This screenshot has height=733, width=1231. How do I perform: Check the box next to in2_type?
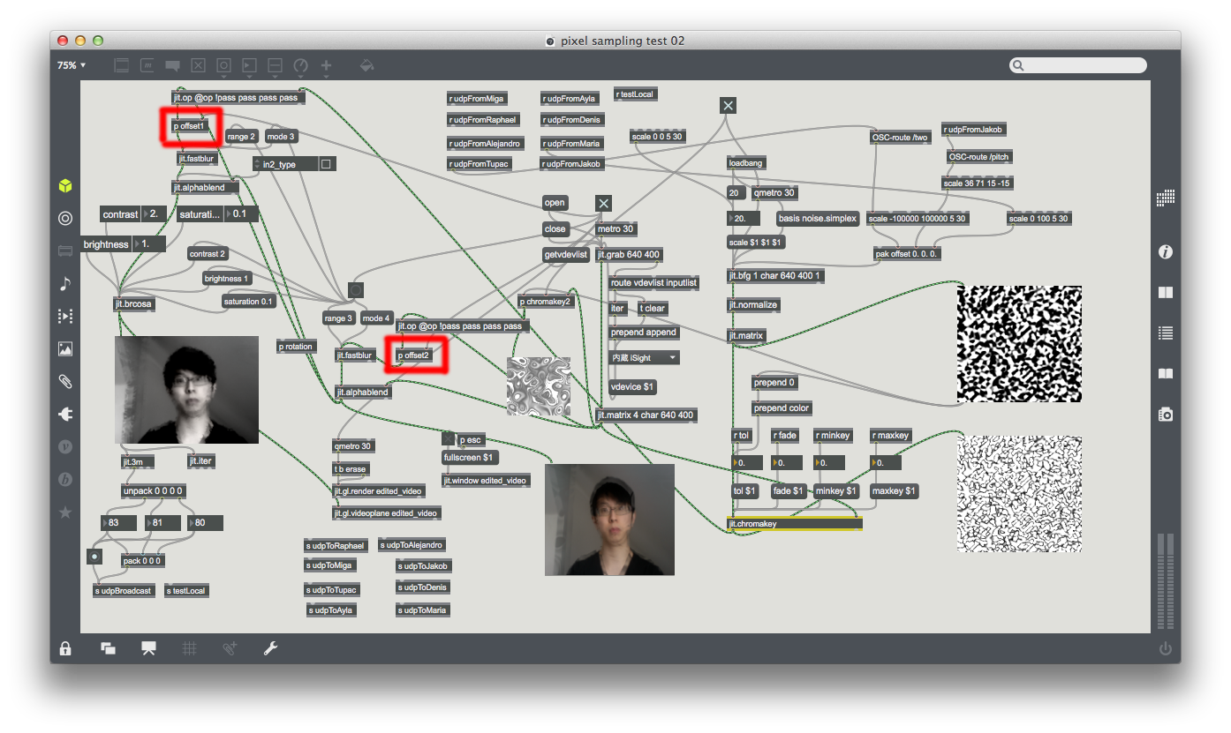click(326, 164)
